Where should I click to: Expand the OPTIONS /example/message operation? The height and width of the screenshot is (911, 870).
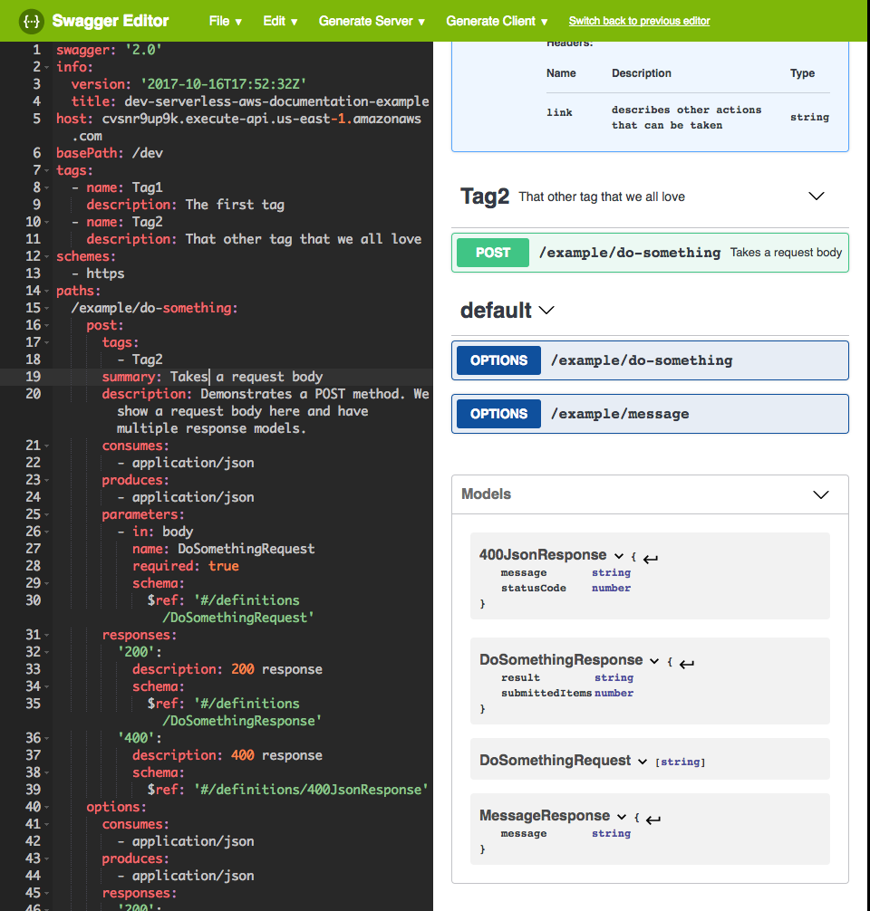[650, 414]
